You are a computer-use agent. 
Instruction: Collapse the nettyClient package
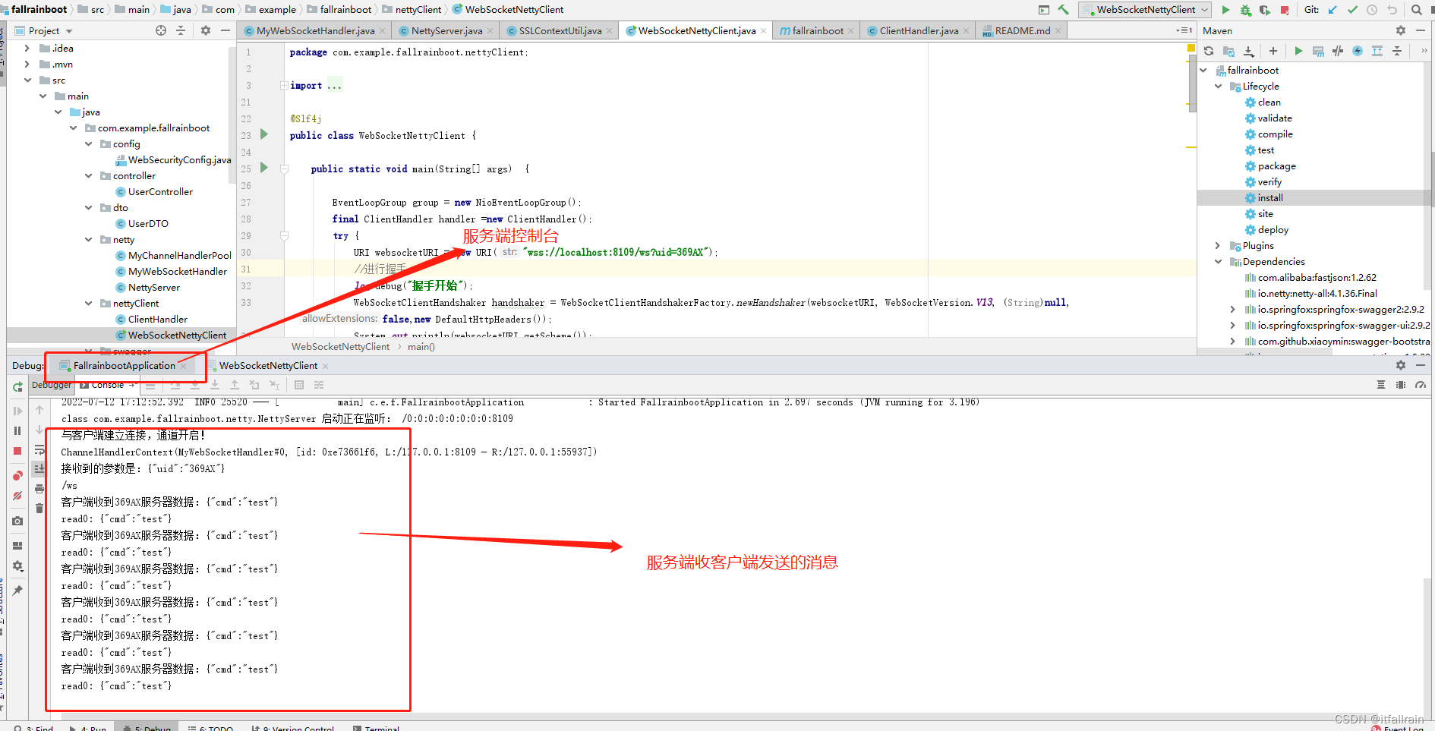88,303
